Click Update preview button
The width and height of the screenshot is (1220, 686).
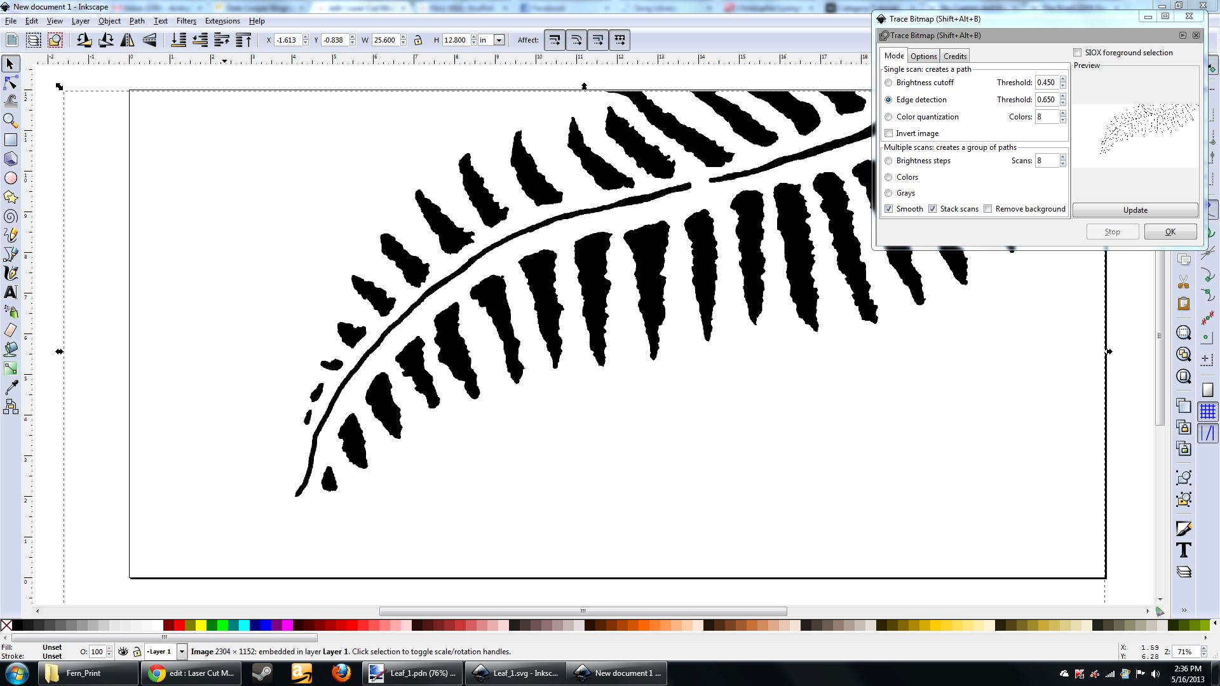(1135, 210)
